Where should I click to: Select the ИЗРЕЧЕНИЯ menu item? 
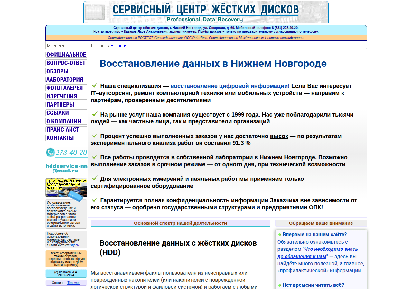tap(66, 96)
